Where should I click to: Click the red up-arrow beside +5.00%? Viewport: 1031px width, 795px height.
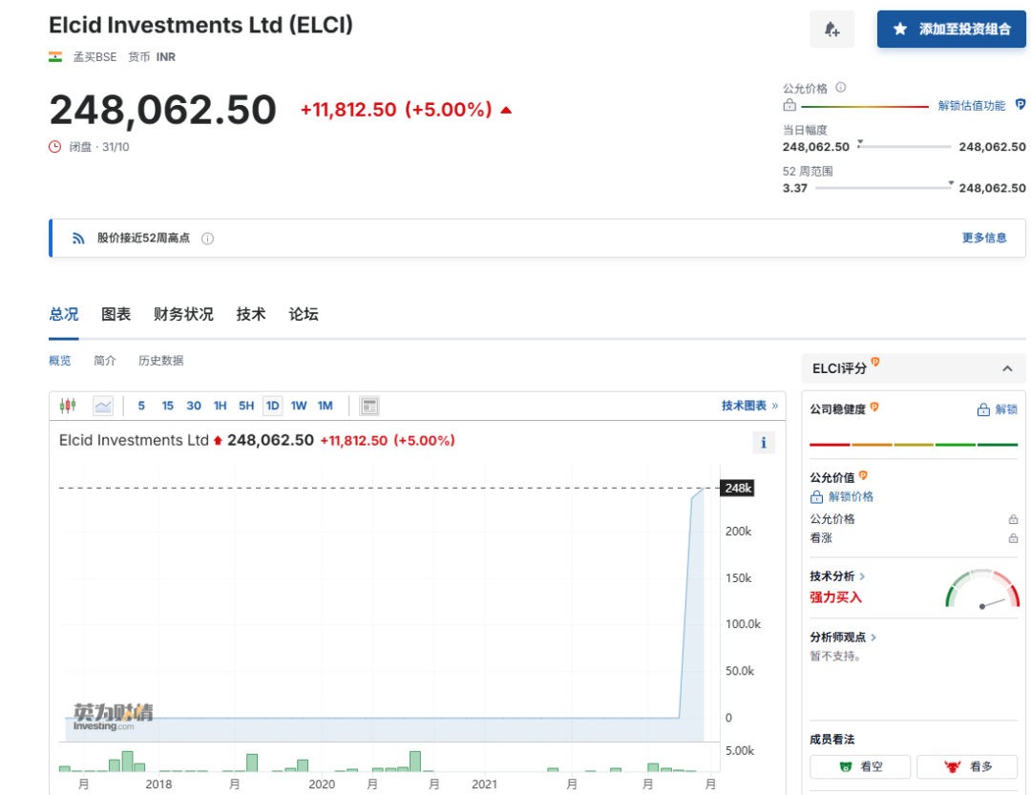pyautogui.click(x=506, y=110)
